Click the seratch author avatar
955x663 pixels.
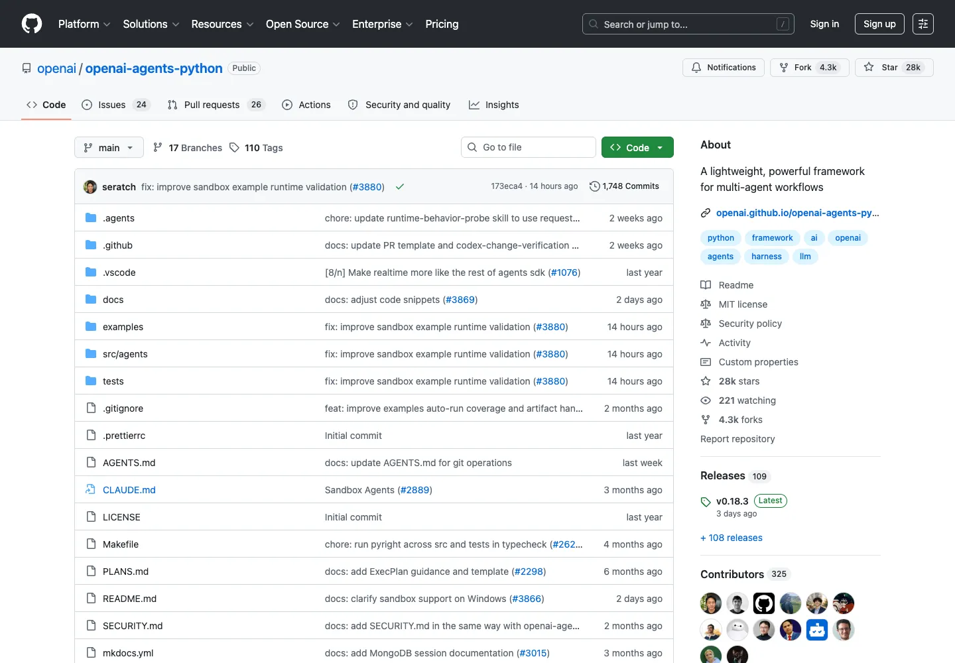click(x=90, y=187)
